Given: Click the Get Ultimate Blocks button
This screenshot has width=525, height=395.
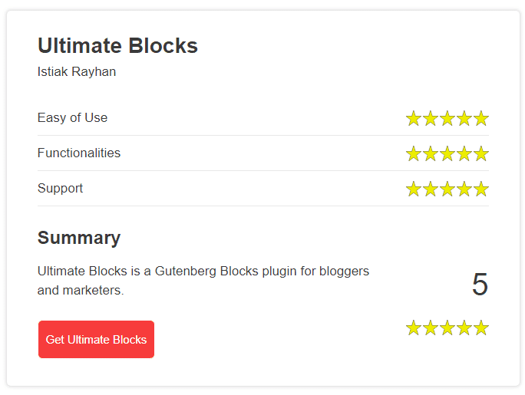Looking at the screenshot, I should [x=96, y=340].
